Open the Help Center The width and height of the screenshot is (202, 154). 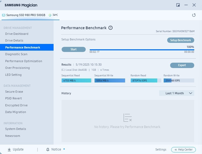click(x=184, y=149)
